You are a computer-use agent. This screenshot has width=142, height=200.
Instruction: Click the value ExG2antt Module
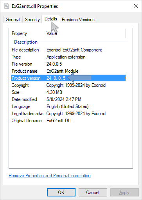point(63,71)
